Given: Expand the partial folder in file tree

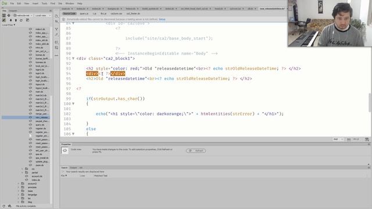Looking at the screenshot, I should point(22,172).
